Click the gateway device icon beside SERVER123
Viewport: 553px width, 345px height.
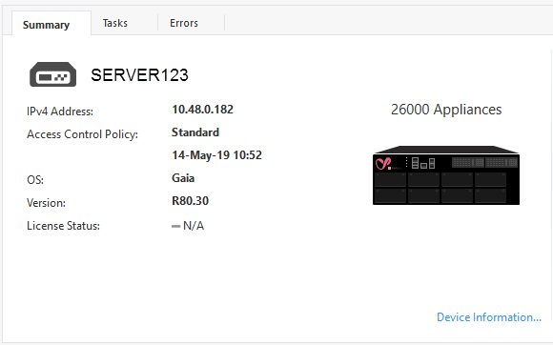click(52, 74)
